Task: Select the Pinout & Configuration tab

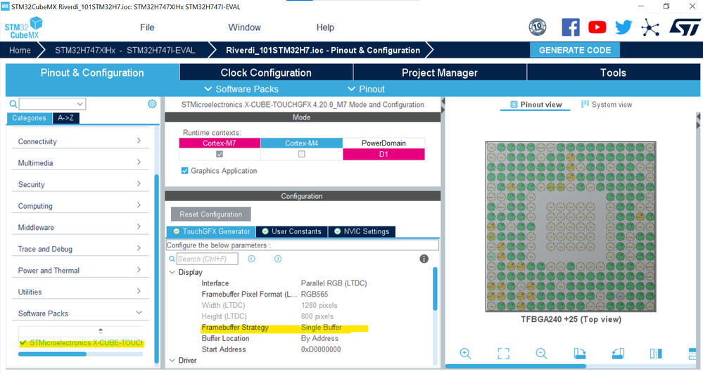Action: point(92,72)
